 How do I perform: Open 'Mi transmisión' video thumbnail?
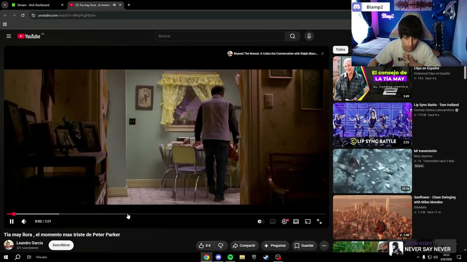point(372,171)
